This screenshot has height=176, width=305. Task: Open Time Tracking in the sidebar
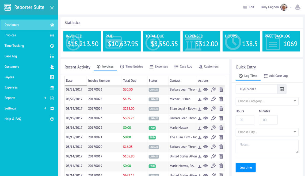coord(29,46)
